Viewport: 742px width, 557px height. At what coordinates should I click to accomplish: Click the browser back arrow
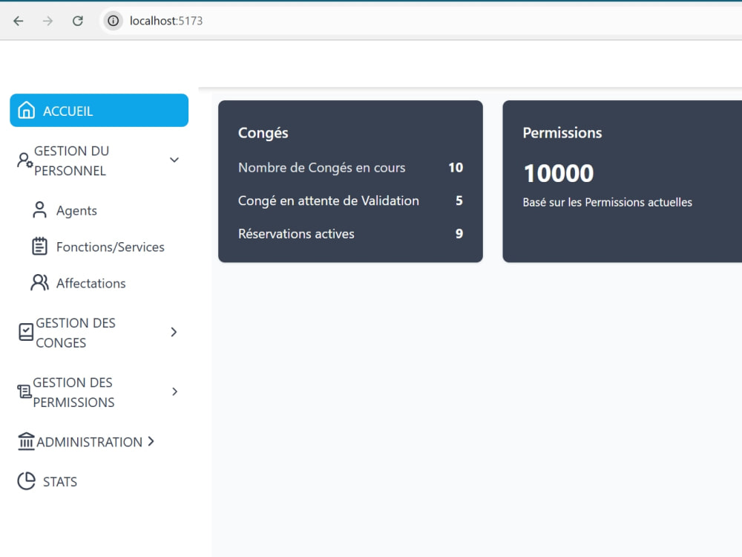click(x=19, y=21)
